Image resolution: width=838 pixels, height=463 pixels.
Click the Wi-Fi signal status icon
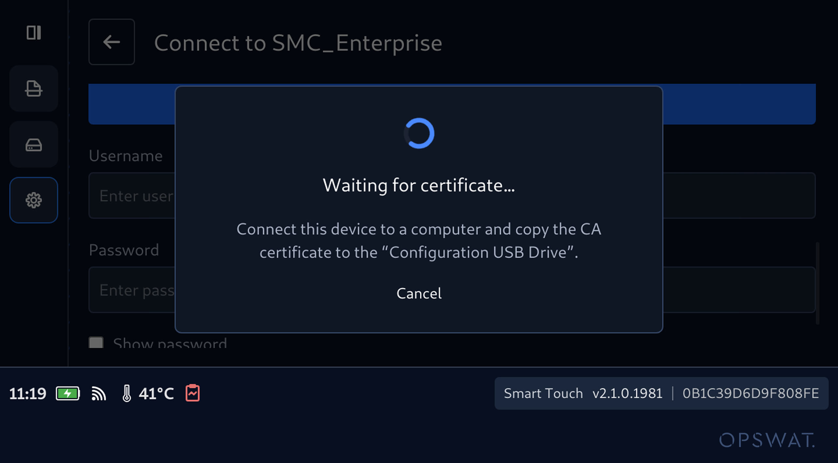pyautogui.click(x=99, y=393)
